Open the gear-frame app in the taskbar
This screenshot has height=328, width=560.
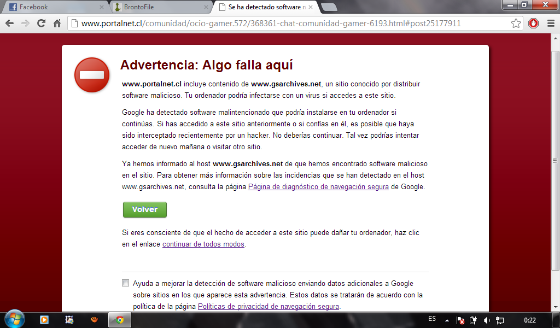[x=69, y=320]
